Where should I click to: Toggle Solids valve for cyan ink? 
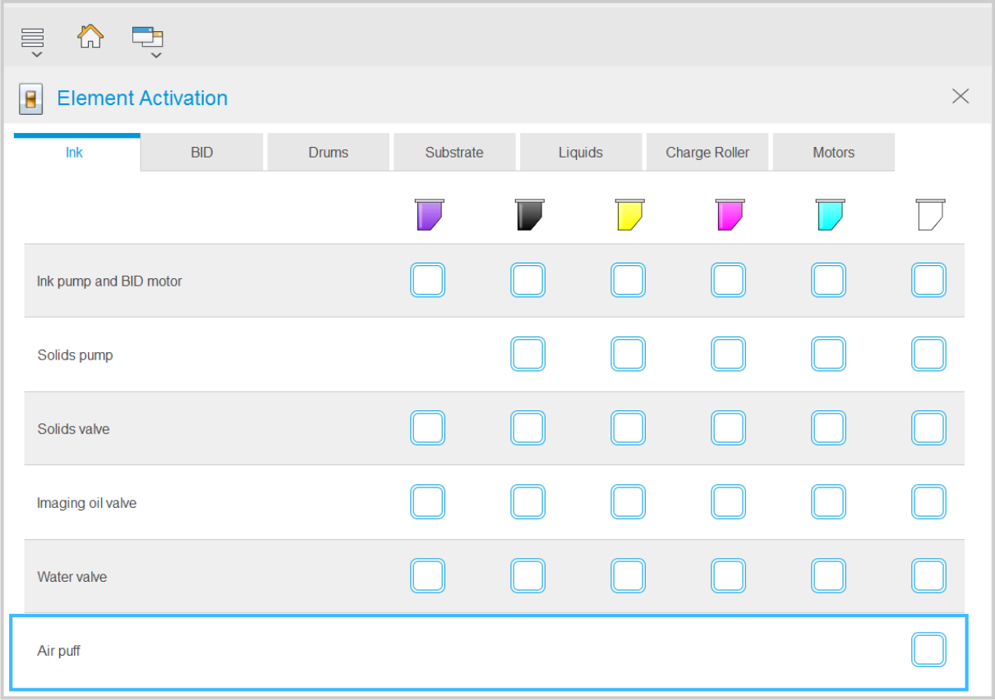(x=828, y=428)
